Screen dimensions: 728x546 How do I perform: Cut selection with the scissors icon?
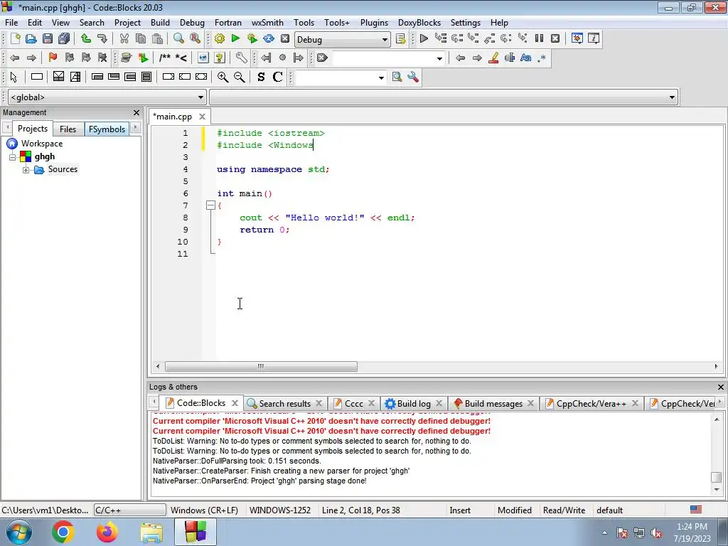tap(124, 38)
